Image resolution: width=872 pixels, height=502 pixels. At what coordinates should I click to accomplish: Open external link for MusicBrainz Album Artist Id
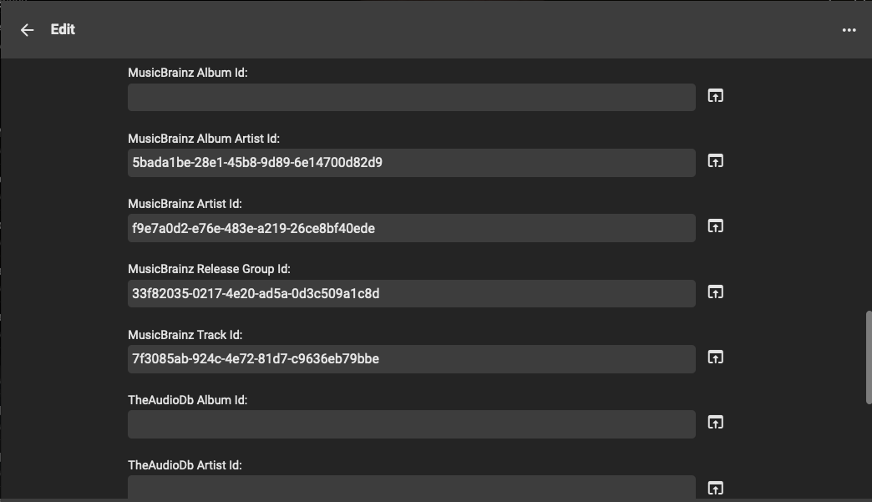(x=715, y=161)
